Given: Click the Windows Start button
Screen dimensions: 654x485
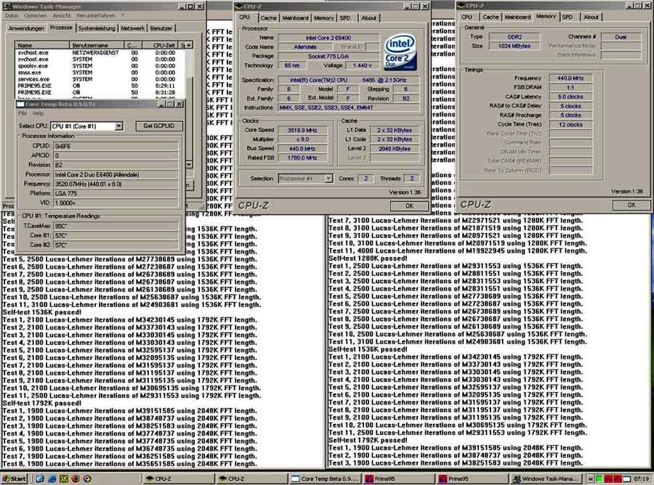Looking at the screenshot, I should pyautogui.click(x=14, y=478).
